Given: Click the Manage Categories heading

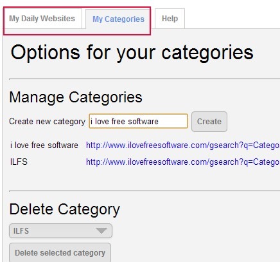Looking at the screenshot, I should [76, 97].
